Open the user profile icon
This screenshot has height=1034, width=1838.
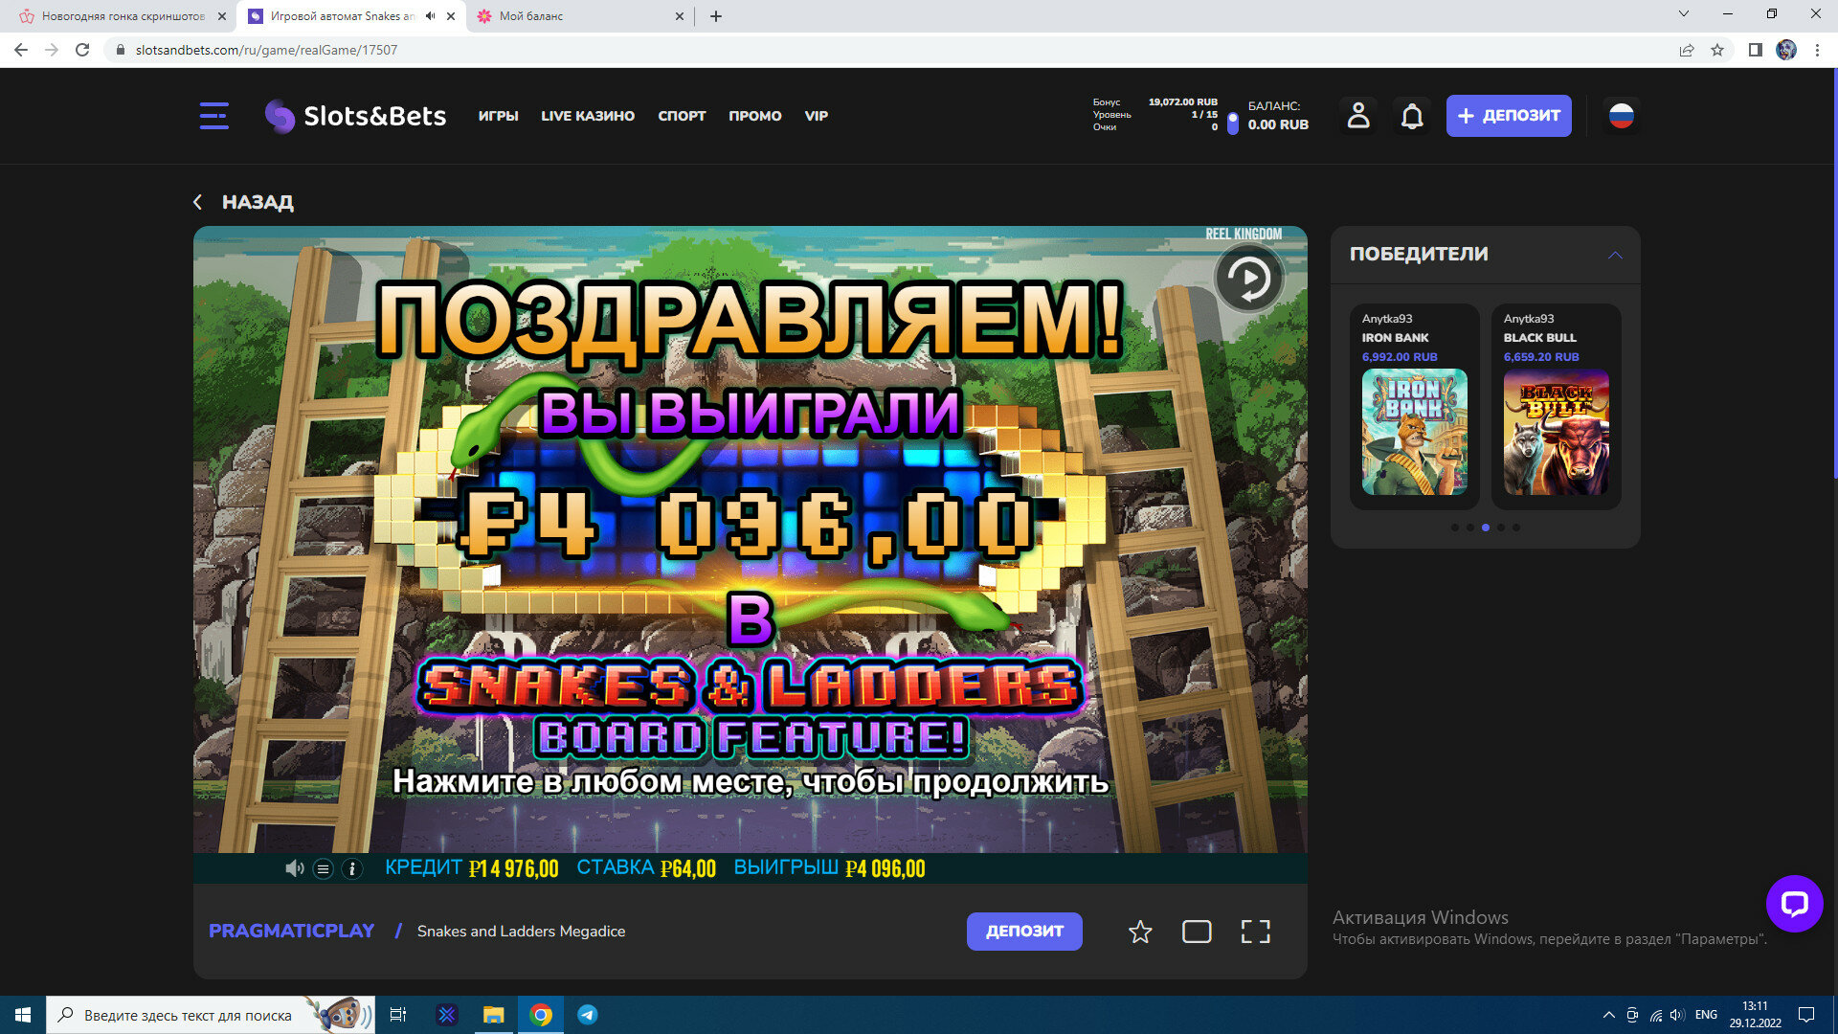(x=1357, y=116)
